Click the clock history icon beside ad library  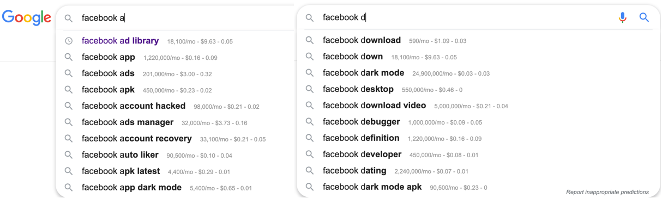coord(69,41)
